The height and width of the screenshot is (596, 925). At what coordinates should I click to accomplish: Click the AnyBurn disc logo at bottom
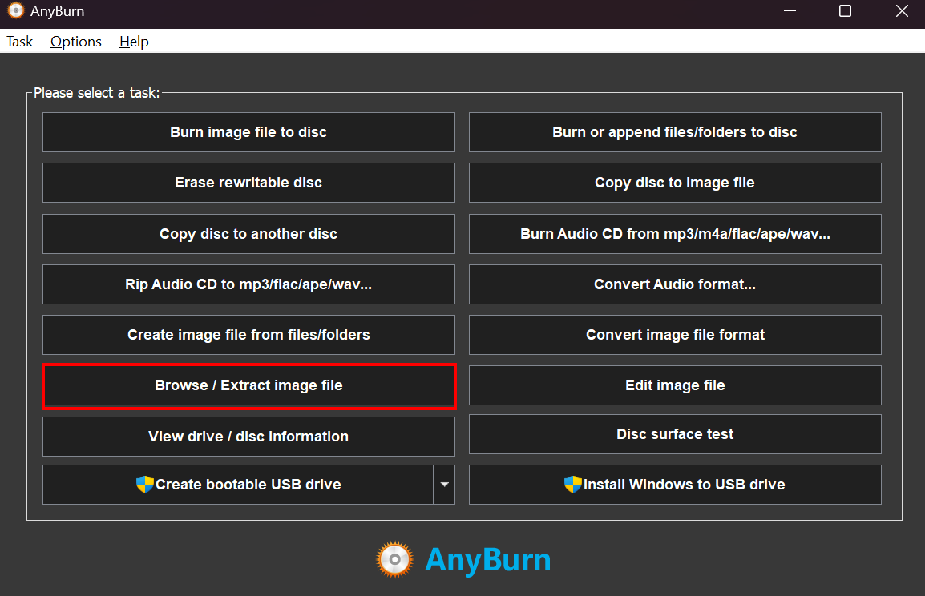click(394, 559)
